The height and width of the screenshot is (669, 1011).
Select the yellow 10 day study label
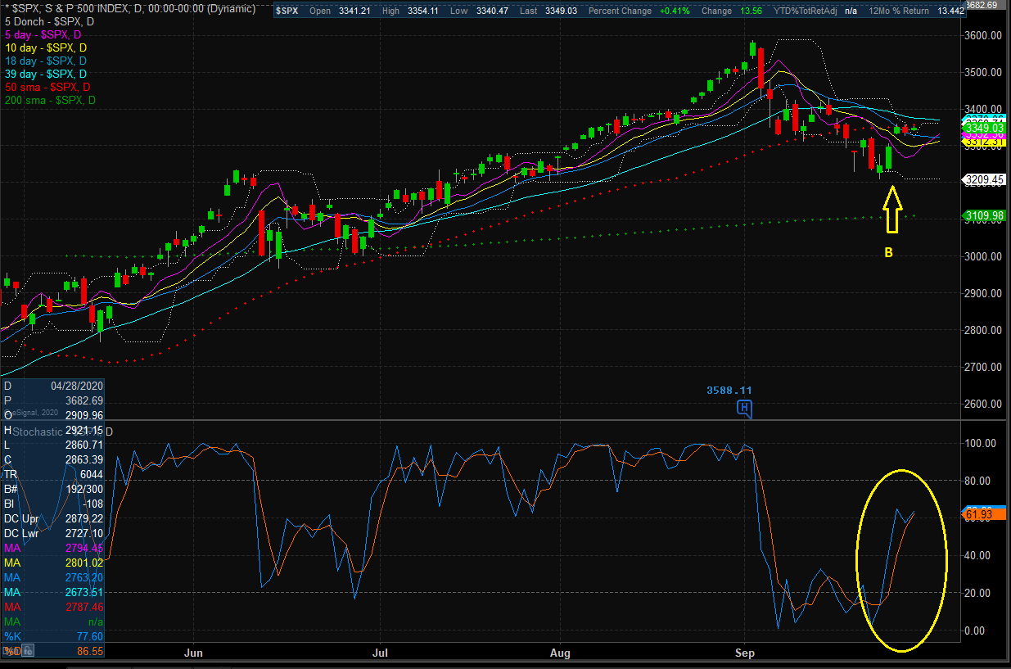click(x=46, y=47)
